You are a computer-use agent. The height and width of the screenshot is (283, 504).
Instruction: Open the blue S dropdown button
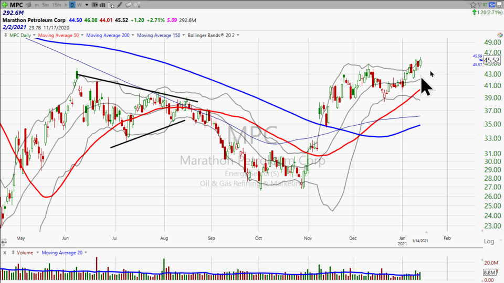[x=492, y=5]
